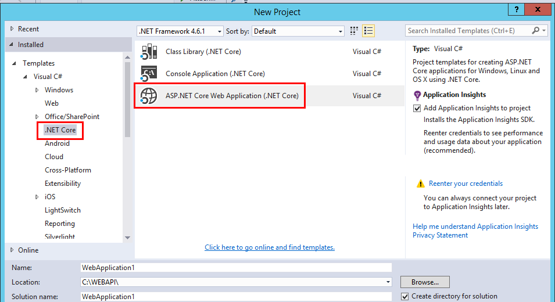This screenshot has width=555, height=302.
Task: Click the Application Insights lightbulb icon
Action: (x=417, y=95)
